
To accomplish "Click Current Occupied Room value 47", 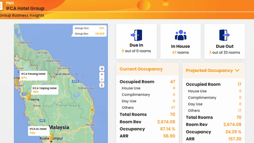I will pos(172,82).
